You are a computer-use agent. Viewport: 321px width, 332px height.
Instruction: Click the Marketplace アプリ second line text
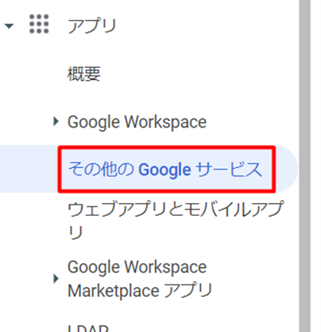[x=140, y=291]
